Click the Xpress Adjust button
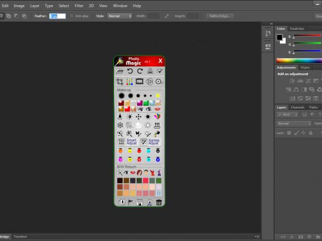The image size is (322, 241). click(x=150, y=142)
